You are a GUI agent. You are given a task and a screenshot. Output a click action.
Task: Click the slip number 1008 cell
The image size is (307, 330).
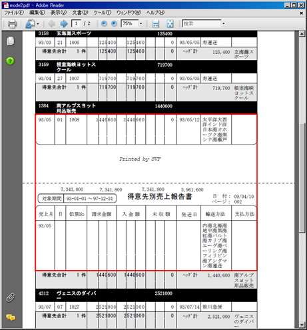pyautogui.click(x=74, y=120)
